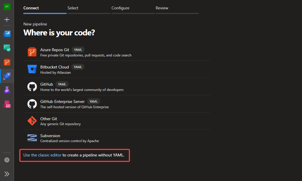Open project settings gear icon
This screenshot has height=181, width=302.
[x=7, y=160]
